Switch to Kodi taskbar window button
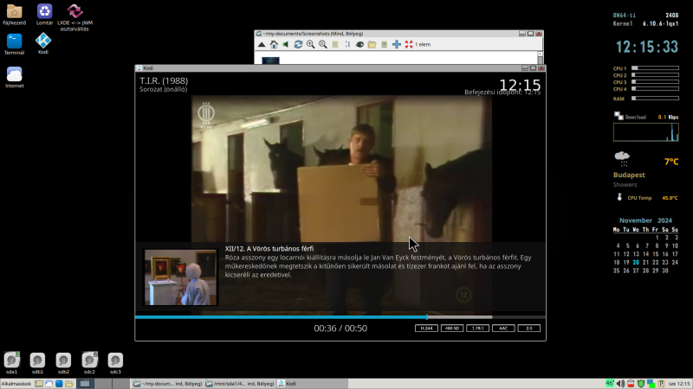Viewport: 693px width, 389px height. [312, 384]
